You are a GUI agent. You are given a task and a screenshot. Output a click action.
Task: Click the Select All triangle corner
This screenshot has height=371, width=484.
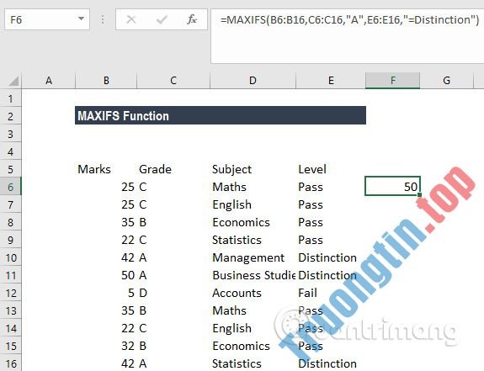13,81
